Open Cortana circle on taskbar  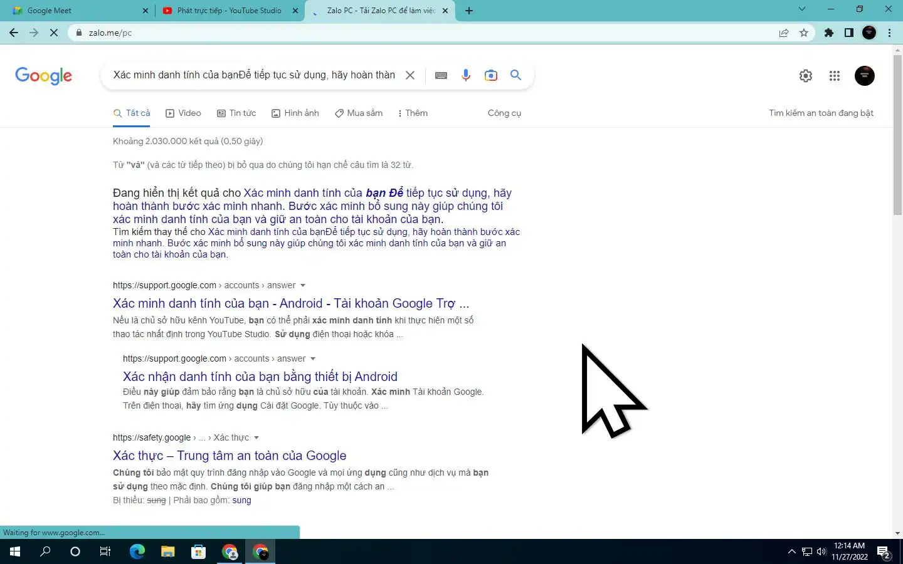(x=75, y=551)
